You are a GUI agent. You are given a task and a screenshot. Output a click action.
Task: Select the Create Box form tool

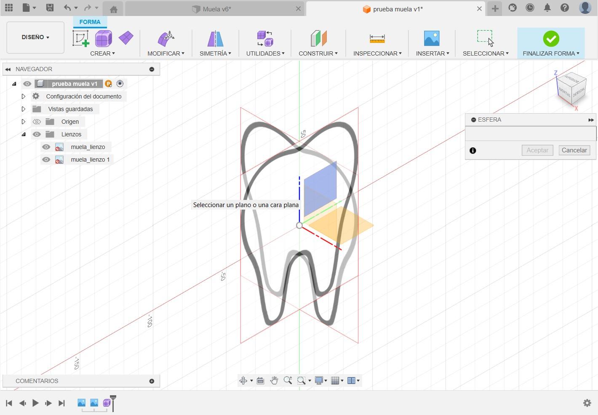point(103,38)
